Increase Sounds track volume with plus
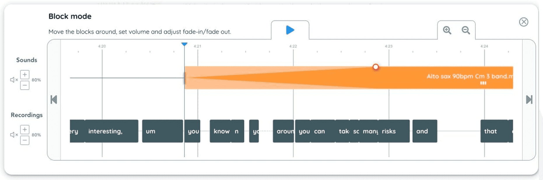This screenshot has width=543, height=180. pyautogui.click(x=25, y=75)
